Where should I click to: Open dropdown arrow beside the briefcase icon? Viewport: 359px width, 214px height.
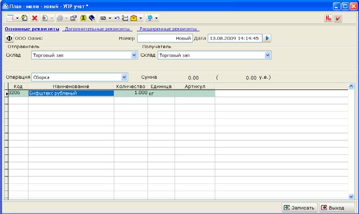pyautogui.click(x=140, y=18)
